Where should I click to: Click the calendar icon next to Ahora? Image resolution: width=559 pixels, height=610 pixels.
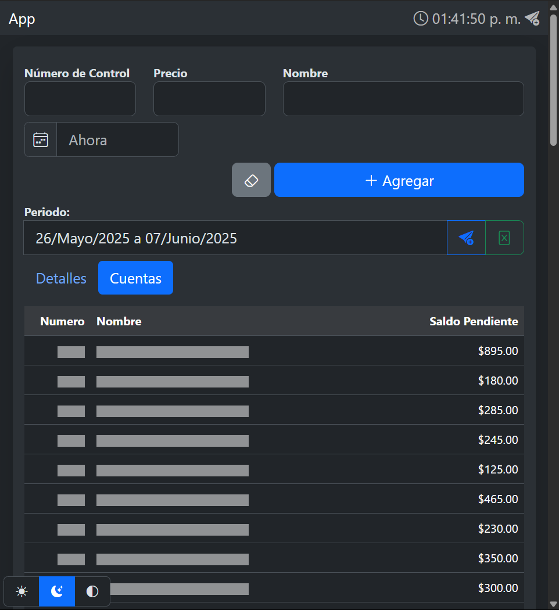pyautogui.click(x=41, y=139)
